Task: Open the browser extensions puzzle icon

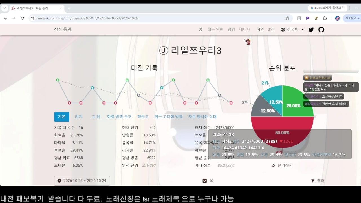Action: click(x=325, y=18)
